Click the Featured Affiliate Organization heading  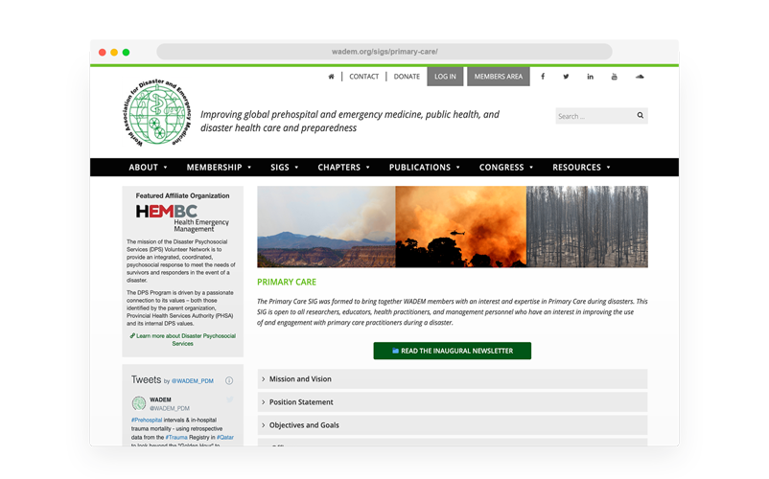point(182,195)
